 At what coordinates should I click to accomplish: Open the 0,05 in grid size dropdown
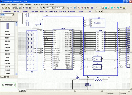pos(63,8)
